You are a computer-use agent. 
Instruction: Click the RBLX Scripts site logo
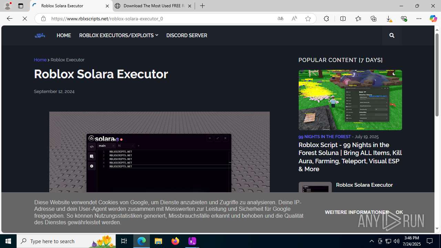point(40,35)
